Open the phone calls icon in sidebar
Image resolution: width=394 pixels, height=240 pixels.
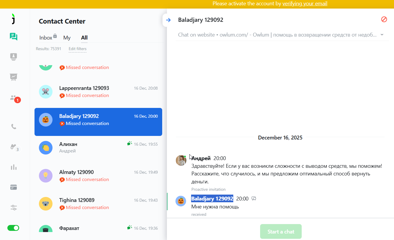[14, 126]
